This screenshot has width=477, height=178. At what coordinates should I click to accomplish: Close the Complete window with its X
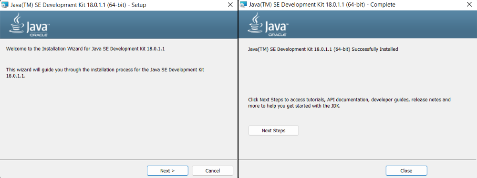[469, 5]
